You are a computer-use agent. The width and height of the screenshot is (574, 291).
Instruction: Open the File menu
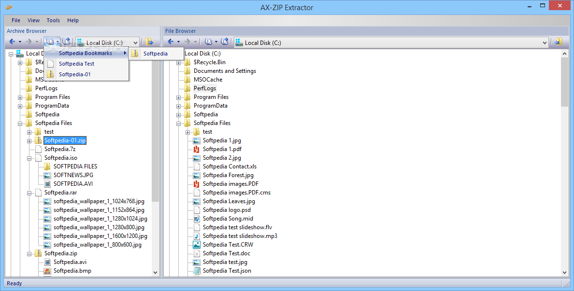click(x=16, y=20)
